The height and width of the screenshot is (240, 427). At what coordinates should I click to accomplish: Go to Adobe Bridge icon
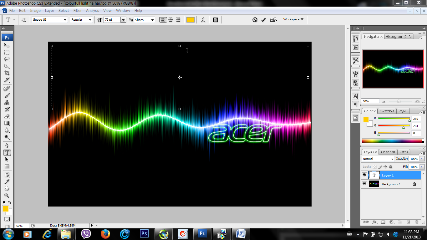(274, 20)
